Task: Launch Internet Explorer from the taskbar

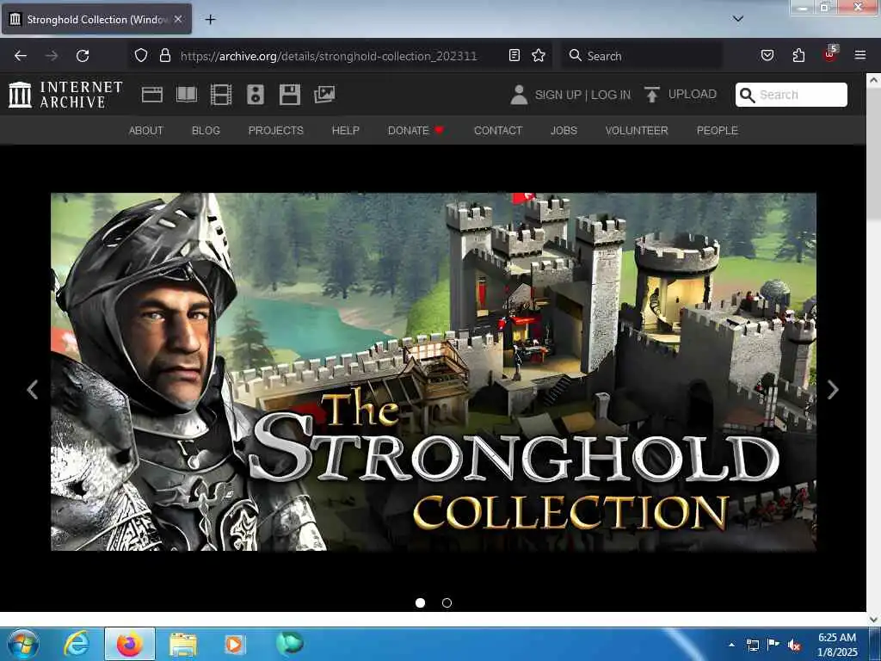Action: click(x=77, y=644)
